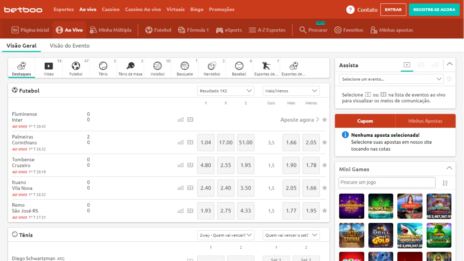Favorite the Palmeiras vs Corinthians match
This screenshot has width=464, height=261.
(324, 142)
